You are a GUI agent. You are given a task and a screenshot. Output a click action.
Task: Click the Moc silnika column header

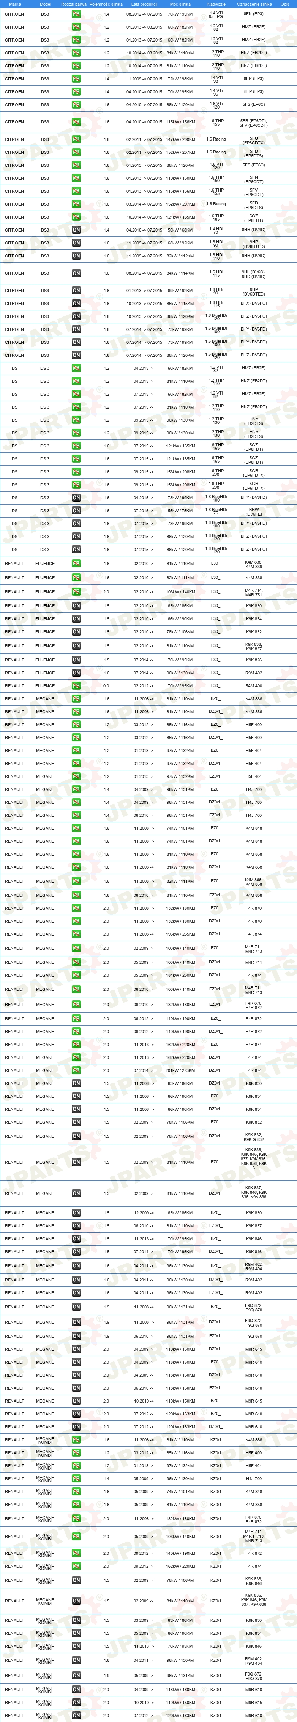[180, 4]
